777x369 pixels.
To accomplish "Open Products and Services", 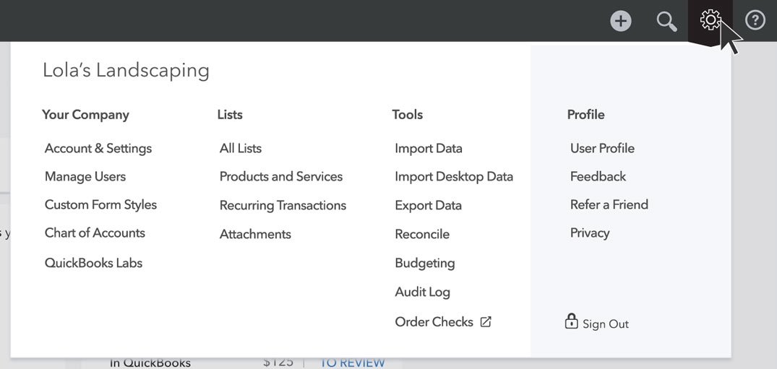I will 281,177.
